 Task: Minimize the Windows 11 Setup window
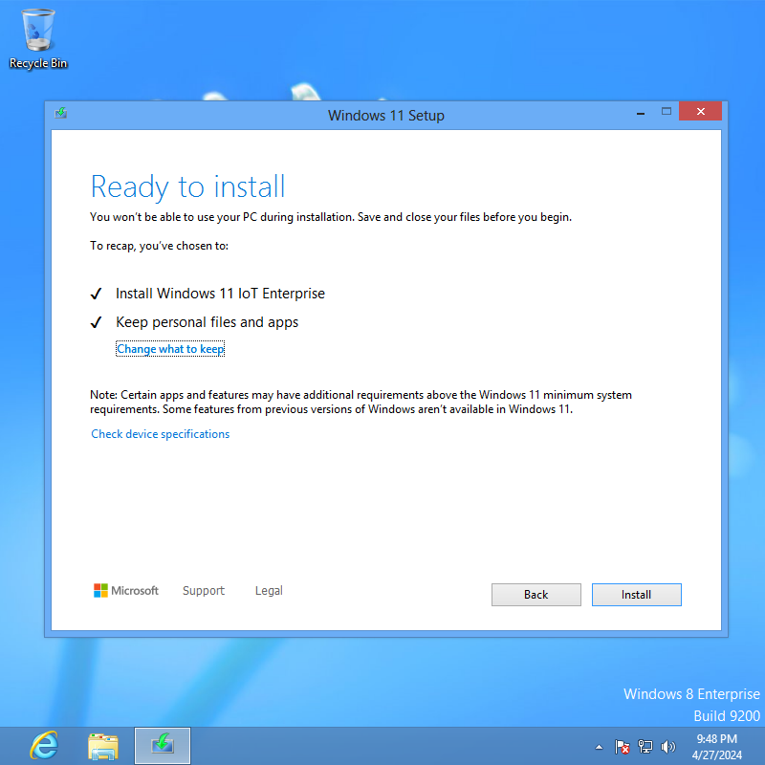click(x=639, y=113)
